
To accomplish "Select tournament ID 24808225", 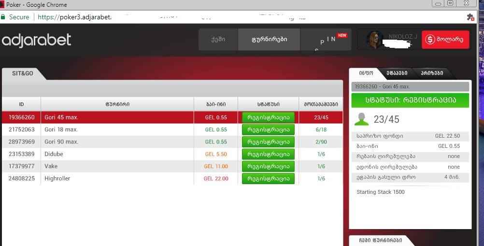I will [x=22, y=178].
